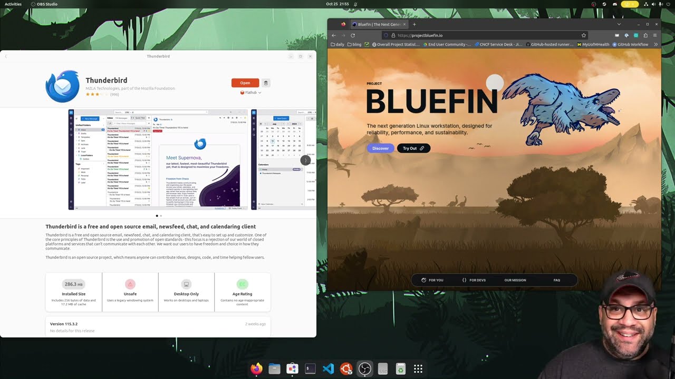
Task: Bookmark this page with the star icon
Action: (x=584, y=35)
